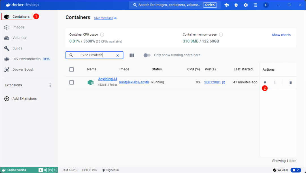
Task: Open Volumes section in sidebar
Action: pos(19,38)
